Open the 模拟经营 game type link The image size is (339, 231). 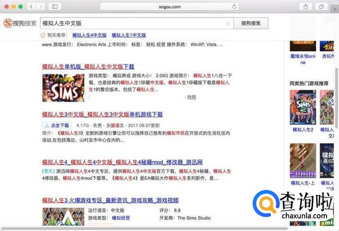point(121,218)
